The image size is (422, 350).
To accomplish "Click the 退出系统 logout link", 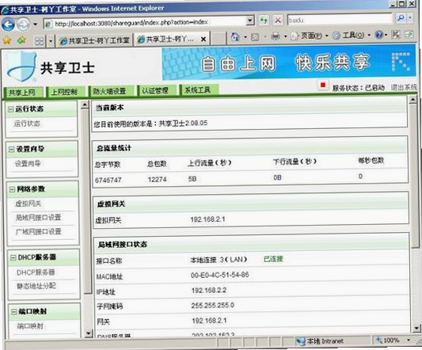I will tap(404, 87).
